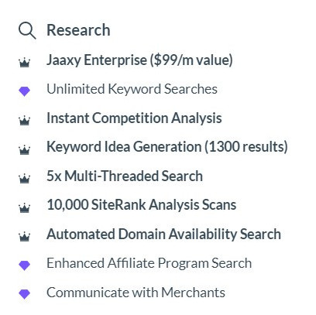
Task: Click crown icon next to Instant Competition Analysis
Action: tap(25, 121)
